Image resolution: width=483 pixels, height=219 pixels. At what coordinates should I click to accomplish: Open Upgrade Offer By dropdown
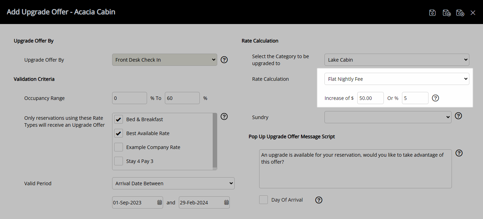coord(164,60)
